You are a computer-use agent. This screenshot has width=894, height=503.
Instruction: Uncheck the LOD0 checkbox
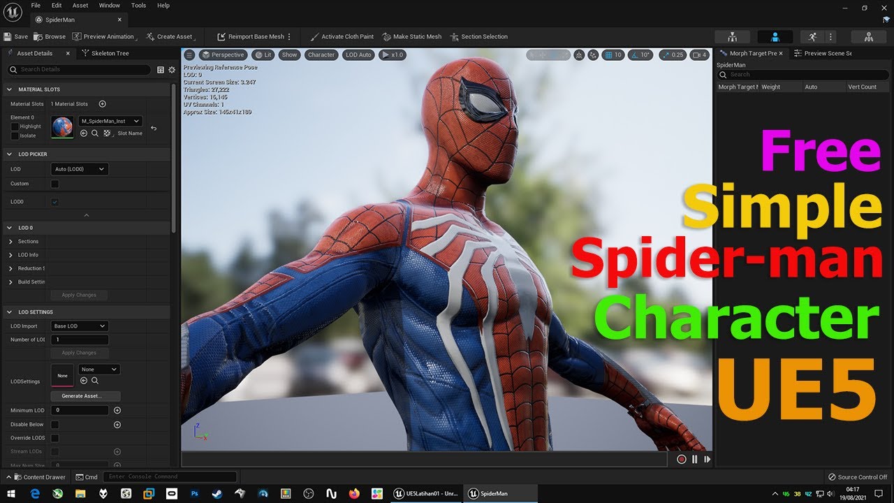coord(55,202)
